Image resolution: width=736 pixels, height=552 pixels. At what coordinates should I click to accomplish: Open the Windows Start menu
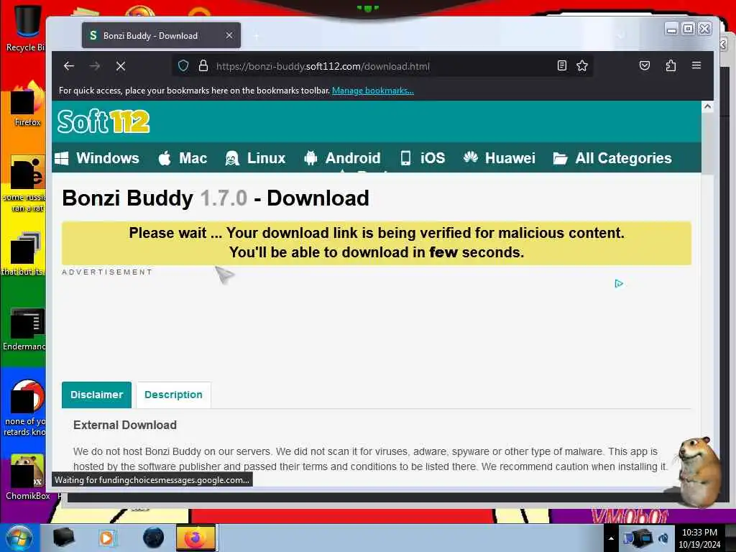pos(19,538)
